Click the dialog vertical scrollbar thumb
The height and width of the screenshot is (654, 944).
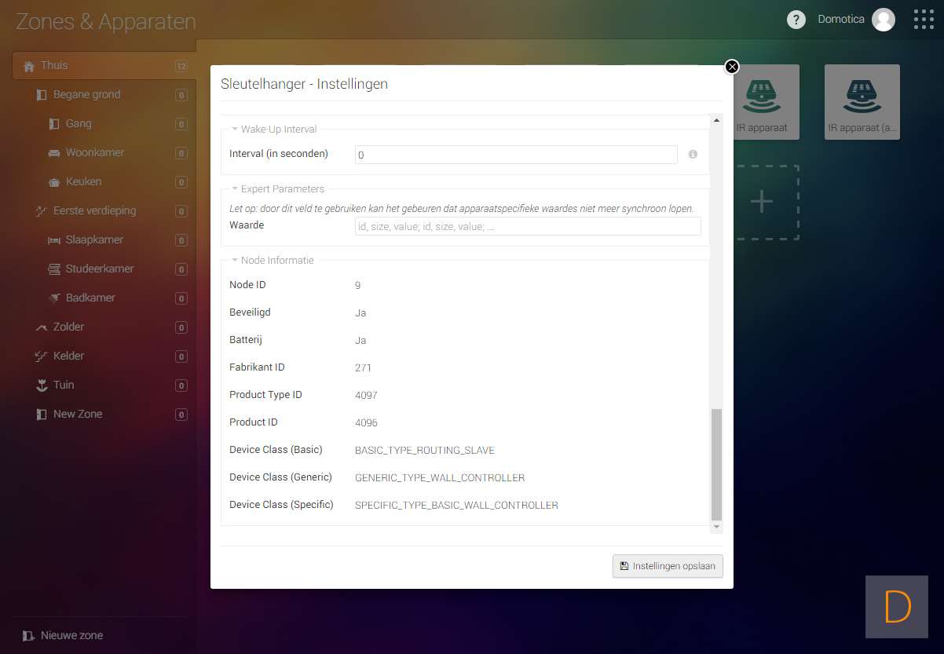pos(715,464)
